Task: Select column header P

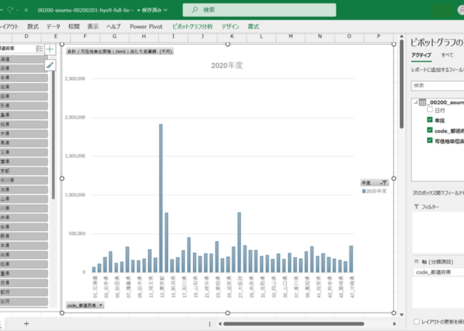Action: [379, 36]
